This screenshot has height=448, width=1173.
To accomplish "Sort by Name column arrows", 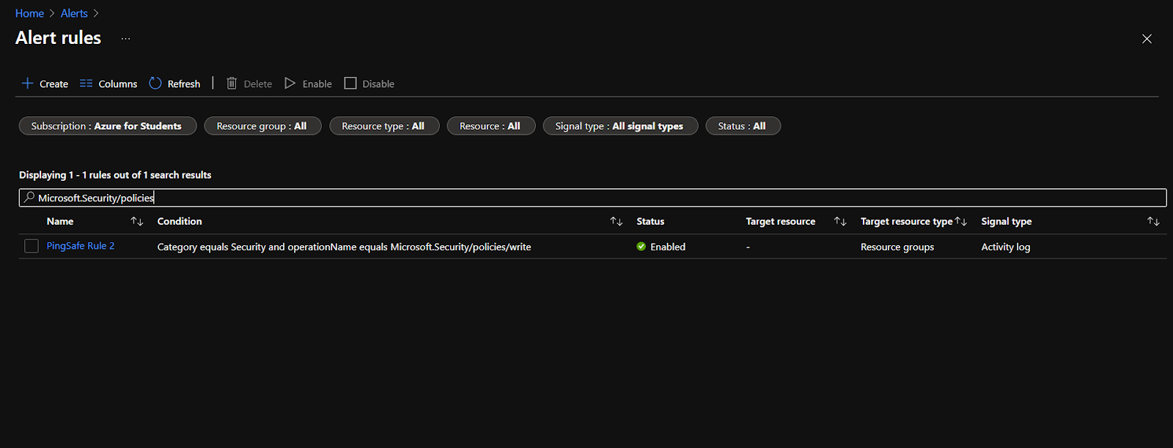I will click(x=137, y=221).
